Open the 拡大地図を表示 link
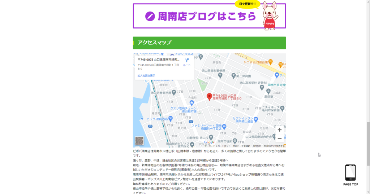The image size is (370, 194). (x=146, y=76)
